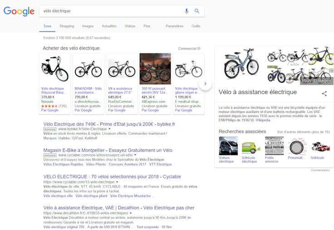This screenshot has width=334, height=230.
Task: Click VTT Electrique sitelink
Action: (x=160, y=164)
